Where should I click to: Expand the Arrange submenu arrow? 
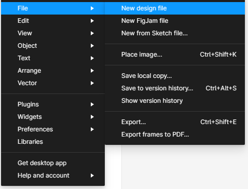[x=92, y=71]
